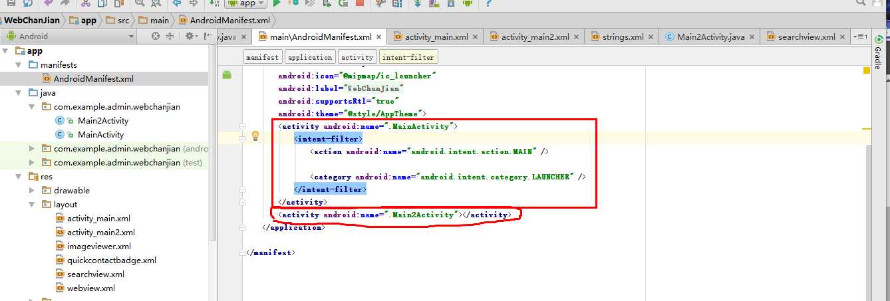890x301 pixels.
Task: Navigate Back with the left arrow icon
Action: click(176, 3)
